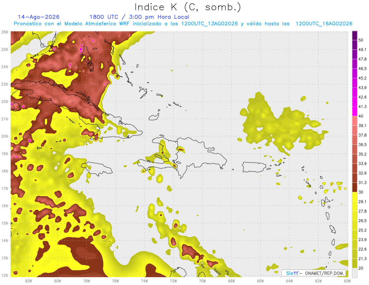The width and height of the screenshot is (369, 285).
Task: Pick the brown colorbar segment between 30 and 31.3
Action: (x=355, y=187)
